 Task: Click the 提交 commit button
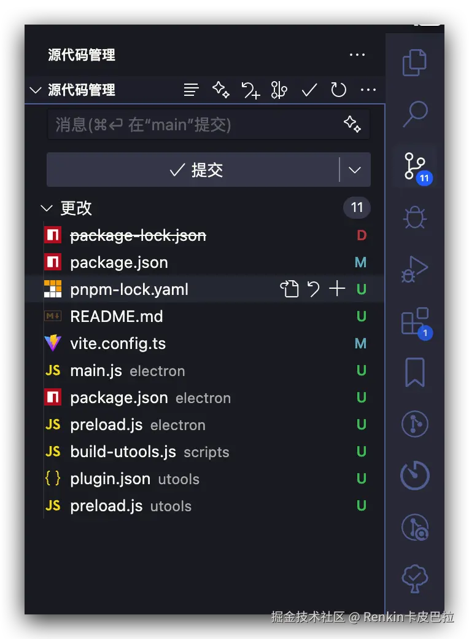coord(193,170)
